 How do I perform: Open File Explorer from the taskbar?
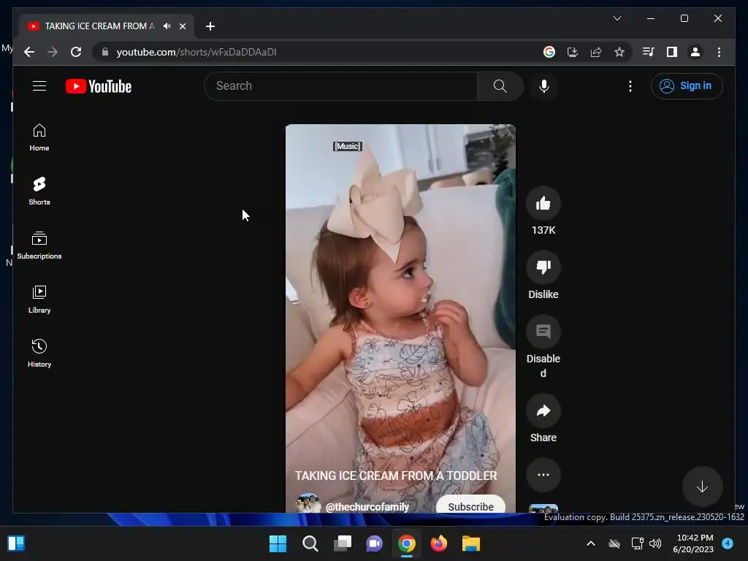coord(471,543)
